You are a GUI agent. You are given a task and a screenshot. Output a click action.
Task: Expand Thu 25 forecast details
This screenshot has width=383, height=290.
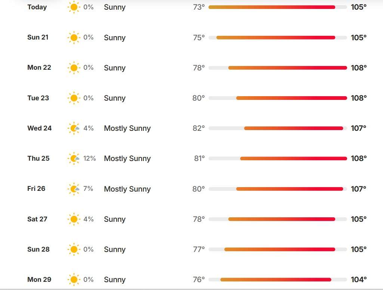197,158
